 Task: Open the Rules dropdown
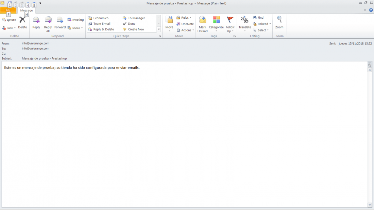click(184, 18)
